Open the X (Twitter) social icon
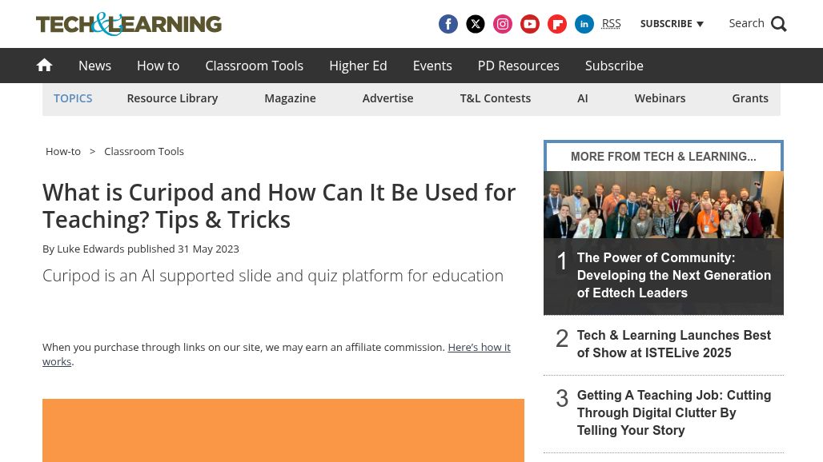Image resolution: width=823 pixels, height=462 pixels. (x=475, y=24)
